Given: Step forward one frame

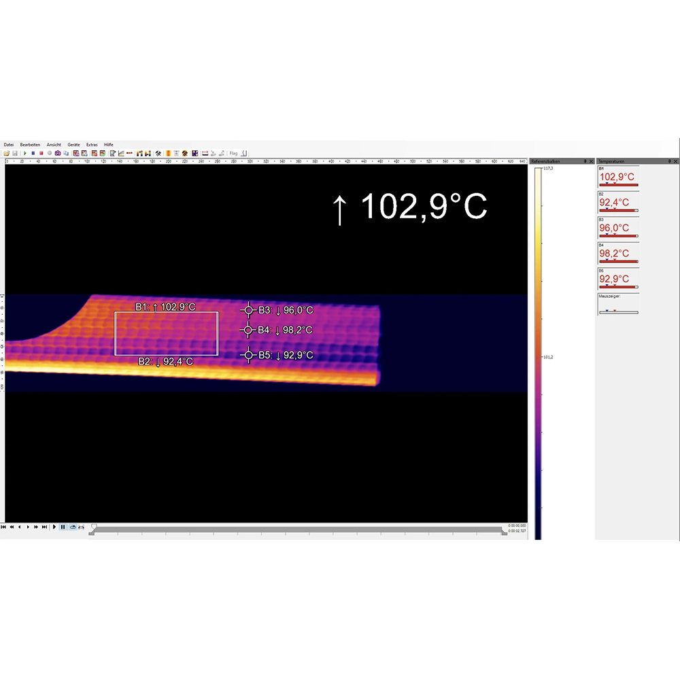Looking at the screenshot, I should click(28, 527).
